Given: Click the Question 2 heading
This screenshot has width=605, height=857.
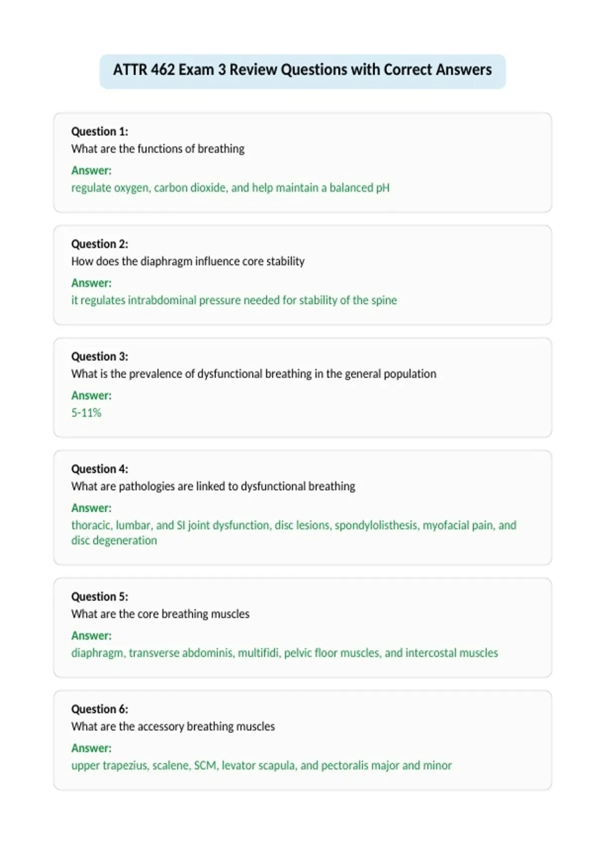Looking at the screenshot, I should tap(100, 244).
